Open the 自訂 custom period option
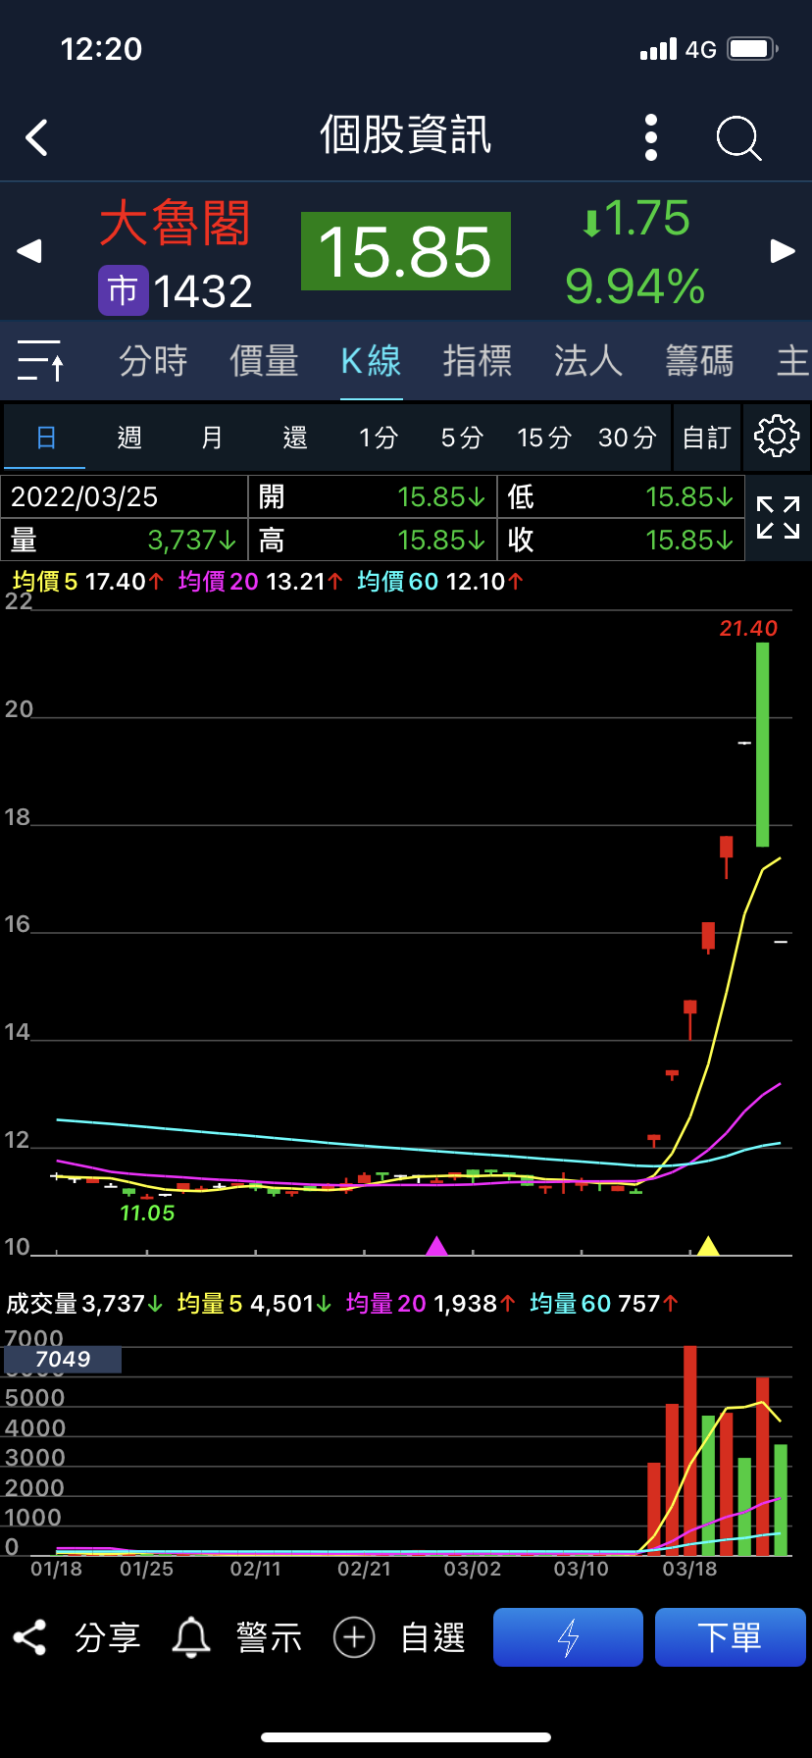Viewport: 812px width, 1758px height. (x=707, y=438)
